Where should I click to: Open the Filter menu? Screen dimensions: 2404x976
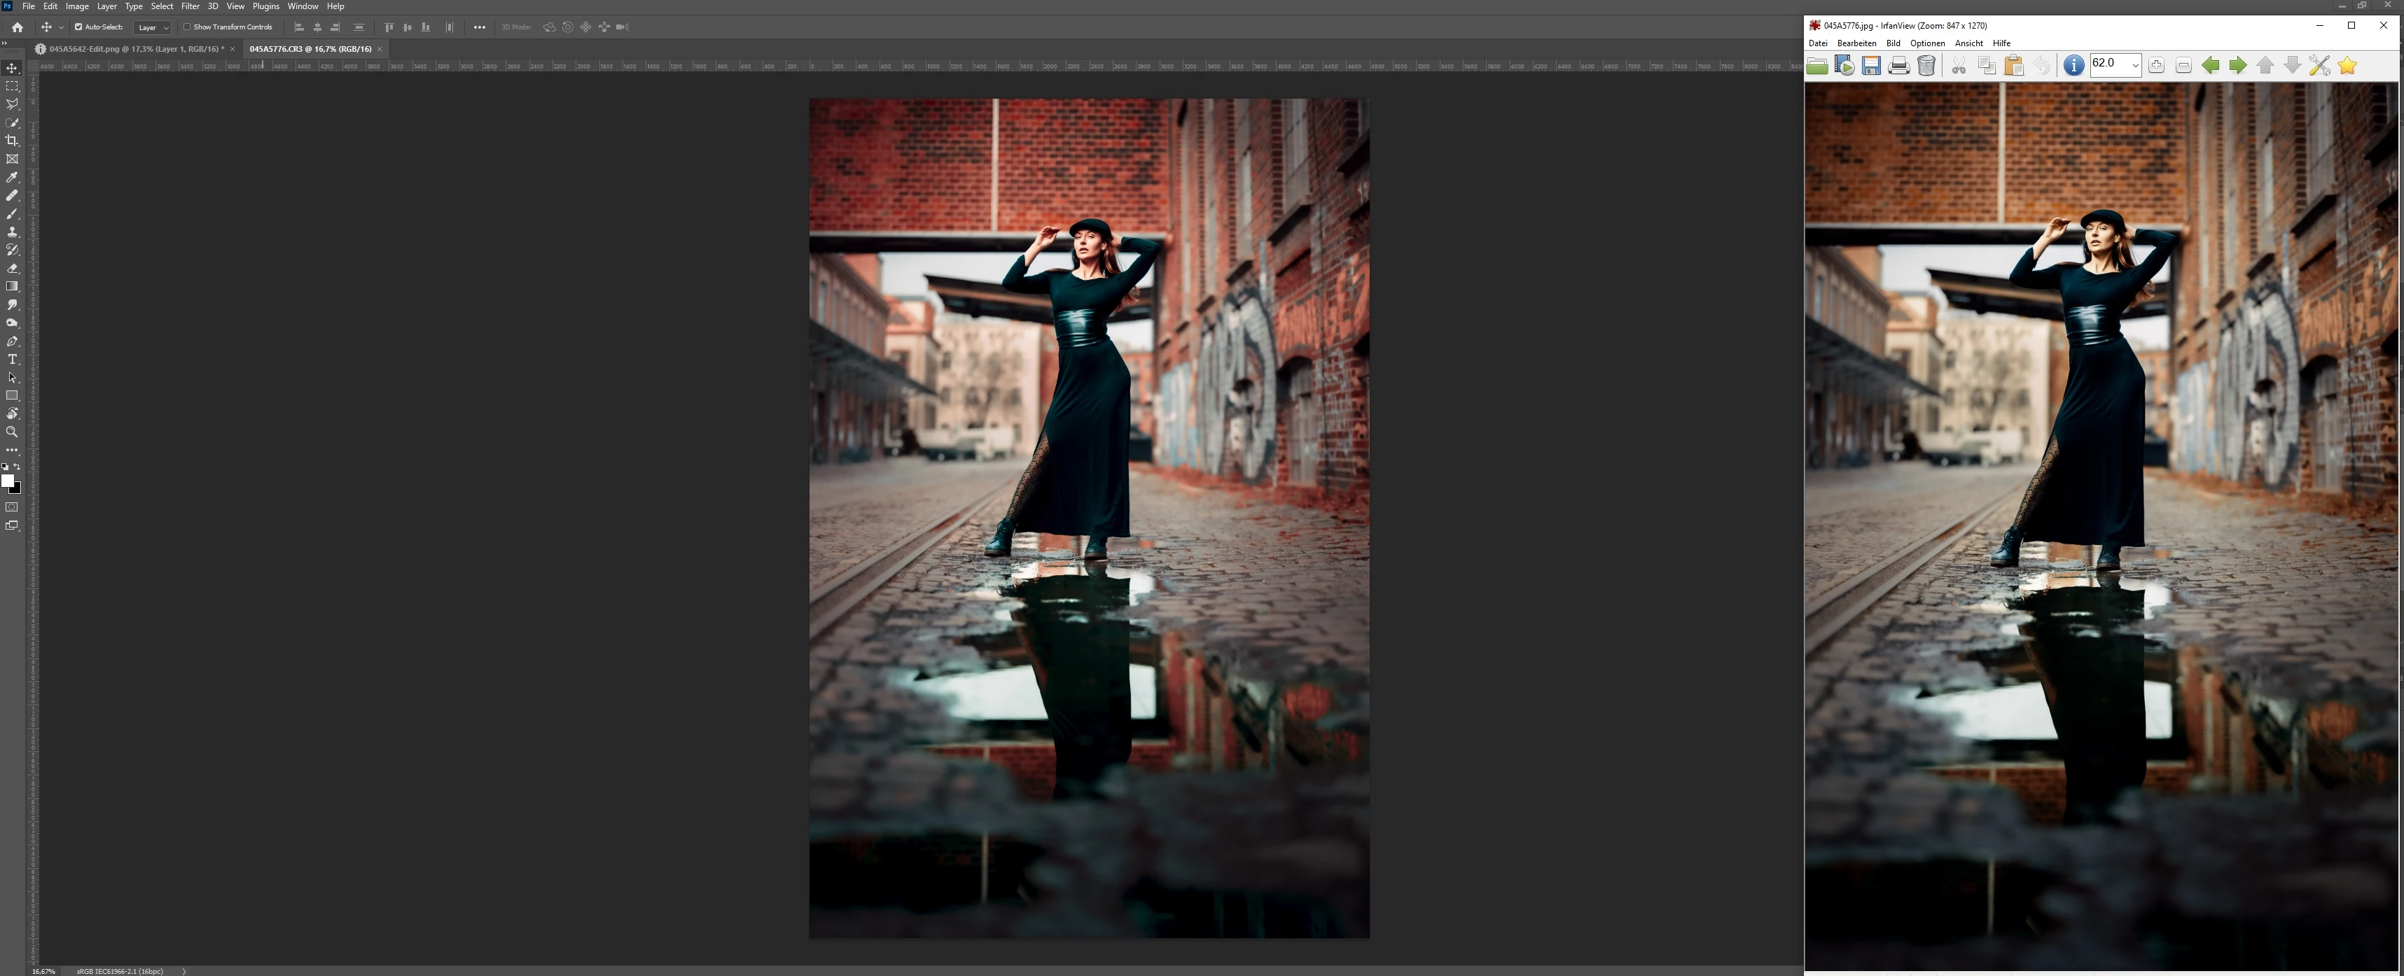190,6
